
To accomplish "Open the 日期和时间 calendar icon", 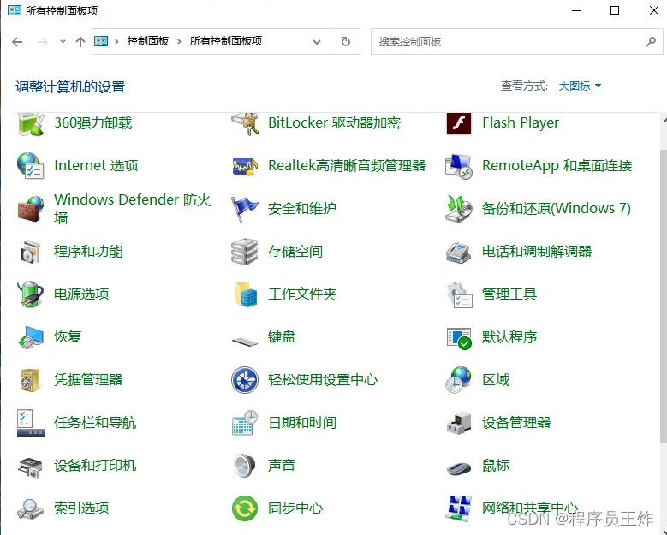I will 245,423.
